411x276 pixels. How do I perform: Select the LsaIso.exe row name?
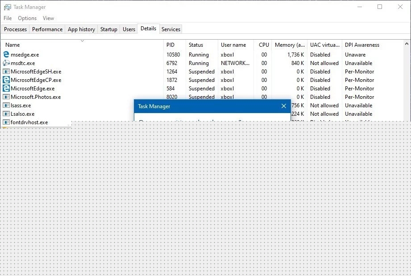coord(23,114)
